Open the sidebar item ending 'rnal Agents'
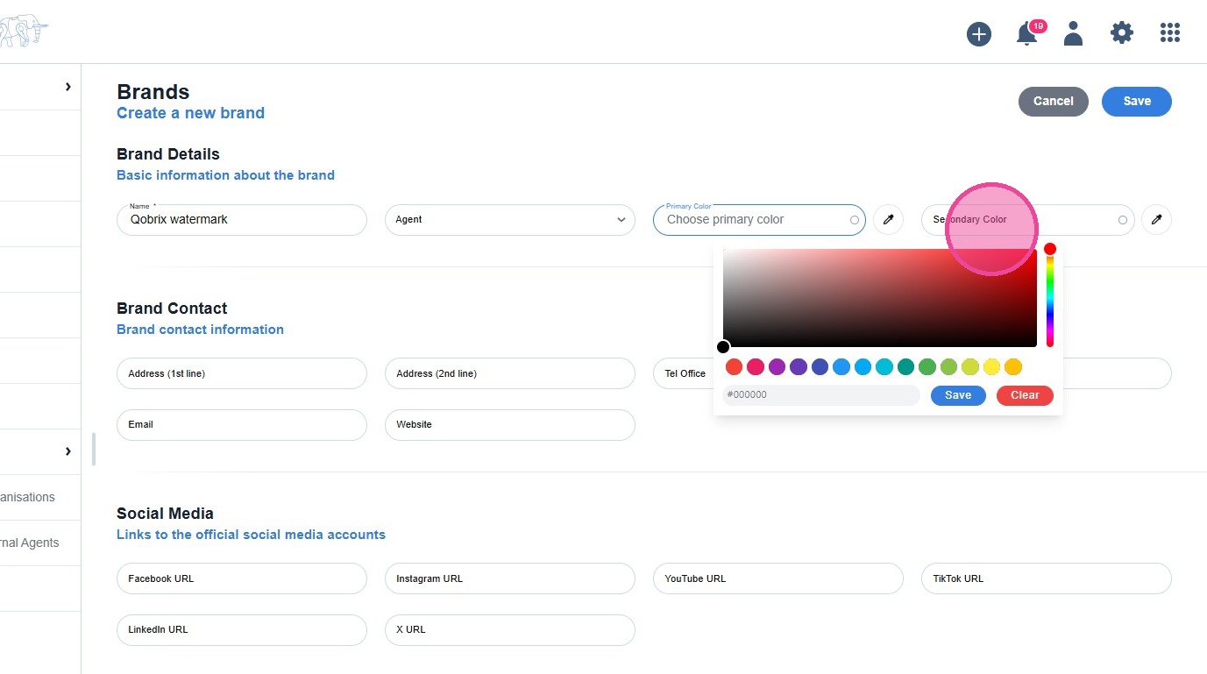This screenshot has height=674, width=1207. [40, 543]
